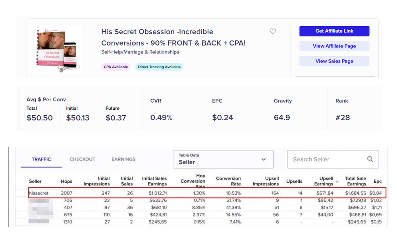This screenshot has height=235, width=397.
Task: Click the His Secret Obsession product title
Action: click(173, 37)
